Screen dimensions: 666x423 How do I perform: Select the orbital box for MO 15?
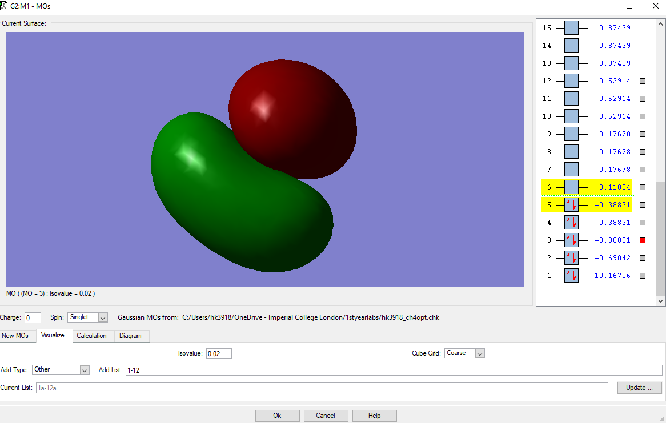click(571, 28)
